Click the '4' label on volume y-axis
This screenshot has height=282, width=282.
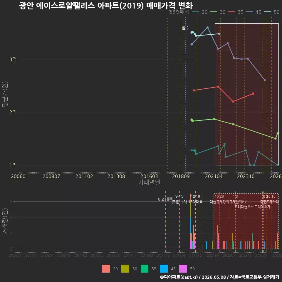click(11, 217)
